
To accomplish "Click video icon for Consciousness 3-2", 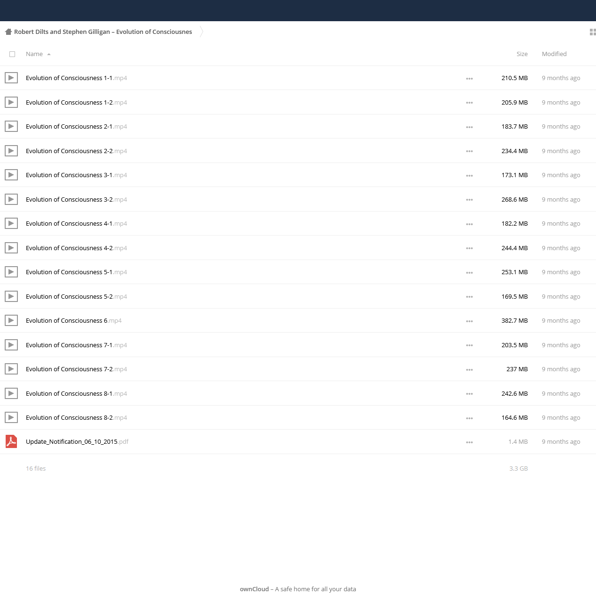I will pyautogui.click(x=11, y=199).
